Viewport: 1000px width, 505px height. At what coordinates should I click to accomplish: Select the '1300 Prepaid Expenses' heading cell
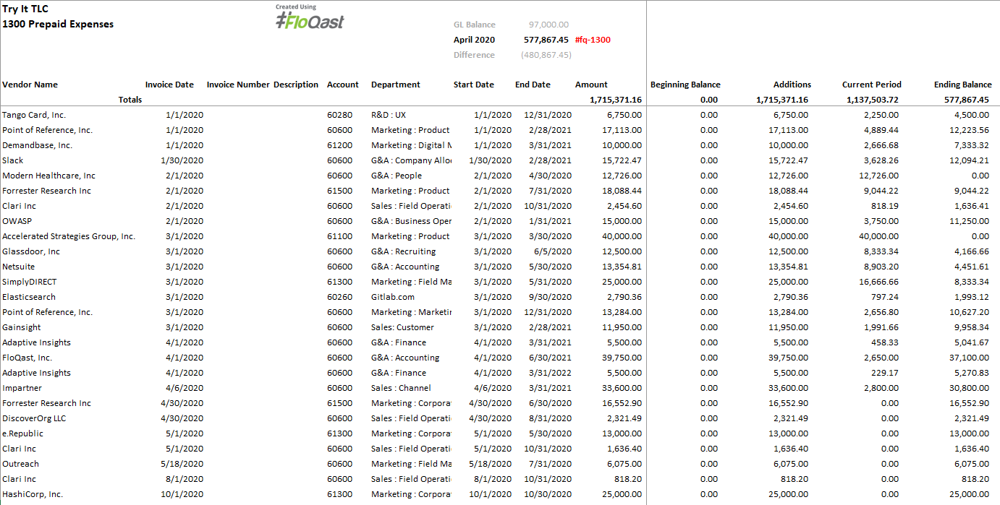click(58, 24)
